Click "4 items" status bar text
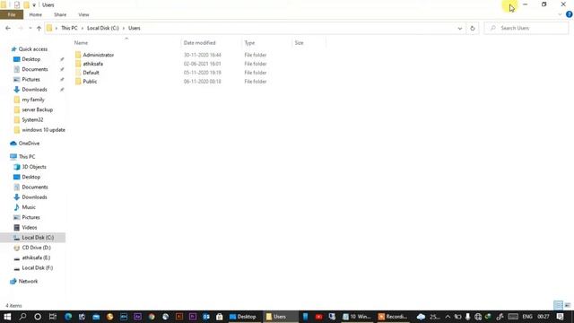 pos(13,305)
